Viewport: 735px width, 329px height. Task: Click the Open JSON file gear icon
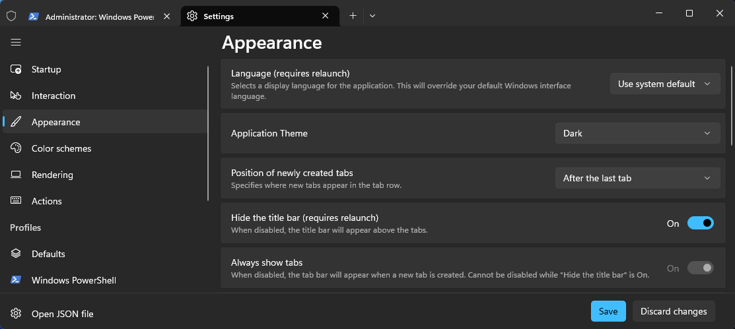(x=16, y=314)
